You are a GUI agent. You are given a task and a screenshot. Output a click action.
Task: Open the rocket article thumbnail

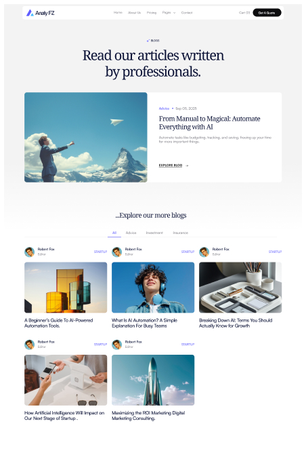(x=153, y=380)
